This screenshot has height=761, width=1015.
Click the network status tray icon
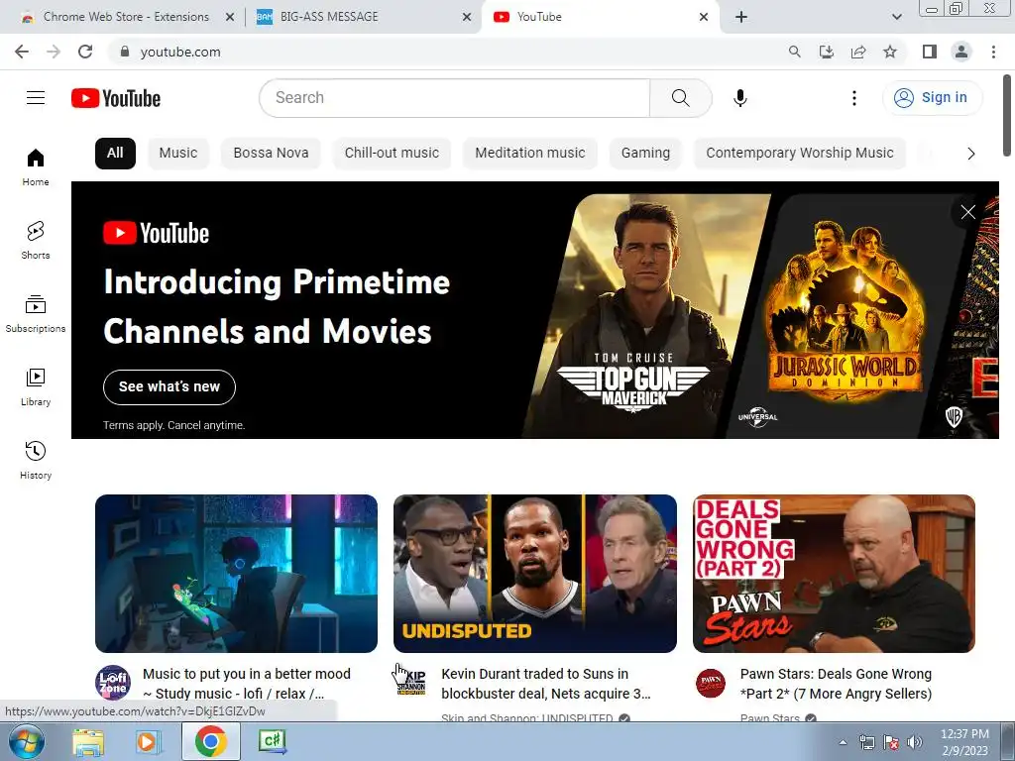pyautogui.click(x=866, y=742)
